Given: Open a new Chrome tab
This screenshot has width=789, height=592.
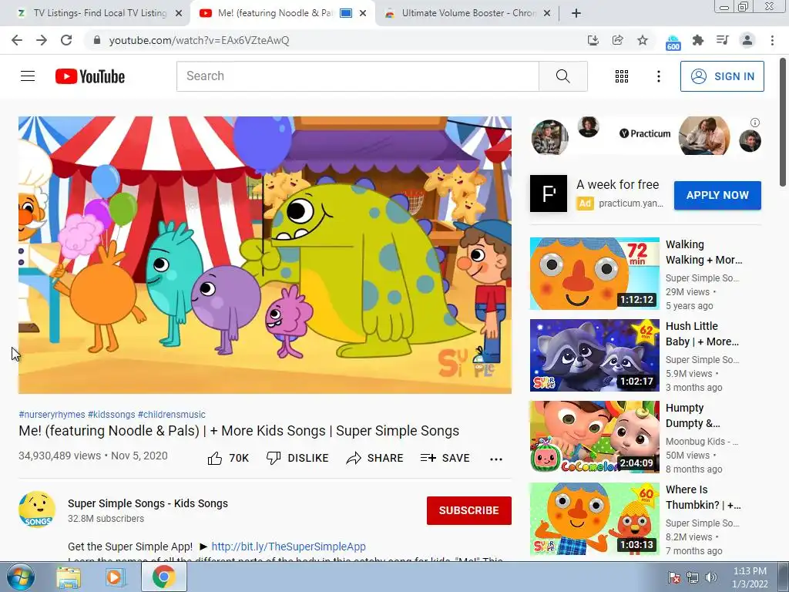Looking at the screenshot, I should click(x=576, y=14).
